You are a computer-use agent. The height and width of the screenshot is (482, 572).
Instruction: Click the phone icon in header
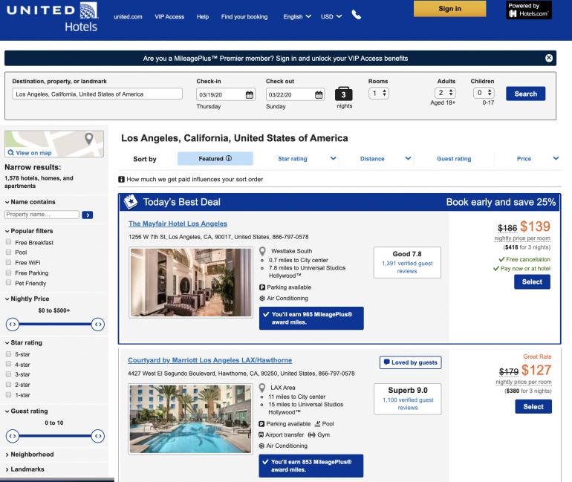tap(357, 16)
